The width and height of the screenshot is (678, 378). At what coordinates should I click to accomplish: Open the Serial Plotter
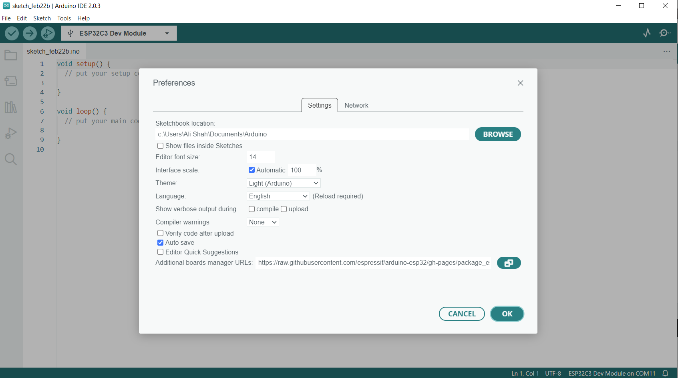pos(647,33)
